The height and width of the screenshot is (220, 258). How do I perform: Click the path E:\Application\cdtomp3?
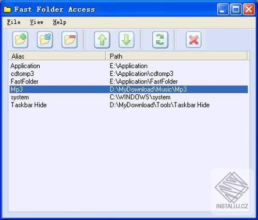pyautogui.click(x=141, y=74)
